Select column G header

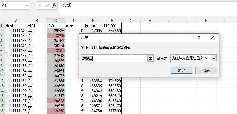pos(131,21)
